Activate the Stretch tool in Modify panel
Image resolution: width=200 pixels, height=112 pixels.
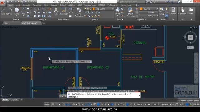coord(35,16)
